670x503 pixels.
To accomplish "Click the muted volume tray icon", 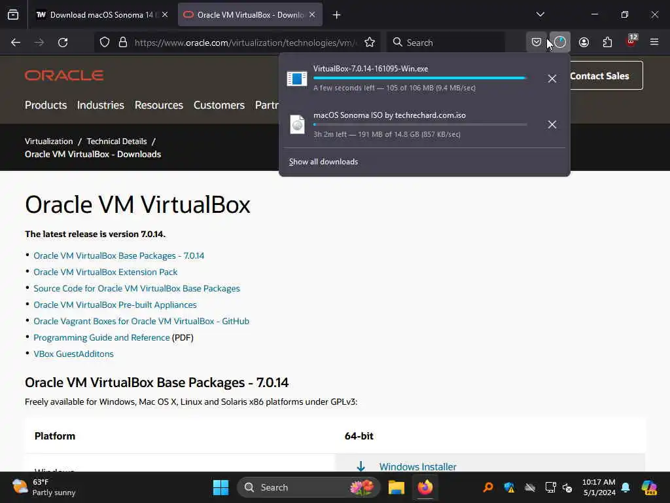I will click(567, 487).
